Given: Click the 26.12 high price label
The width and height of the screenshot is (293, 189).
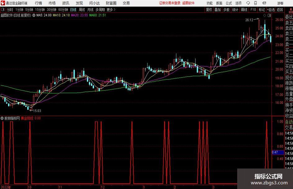Looking at the screenshot, I should [x=249, y=20].
